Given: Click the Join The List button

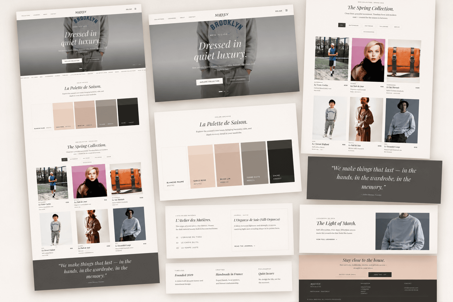Looking at the screenshot, I should click(380, 275).
